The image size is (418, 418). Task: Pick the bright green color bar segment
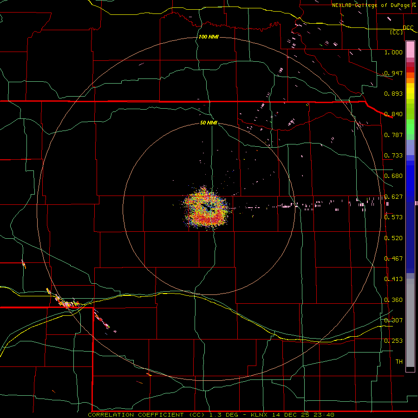click(410, 127)
